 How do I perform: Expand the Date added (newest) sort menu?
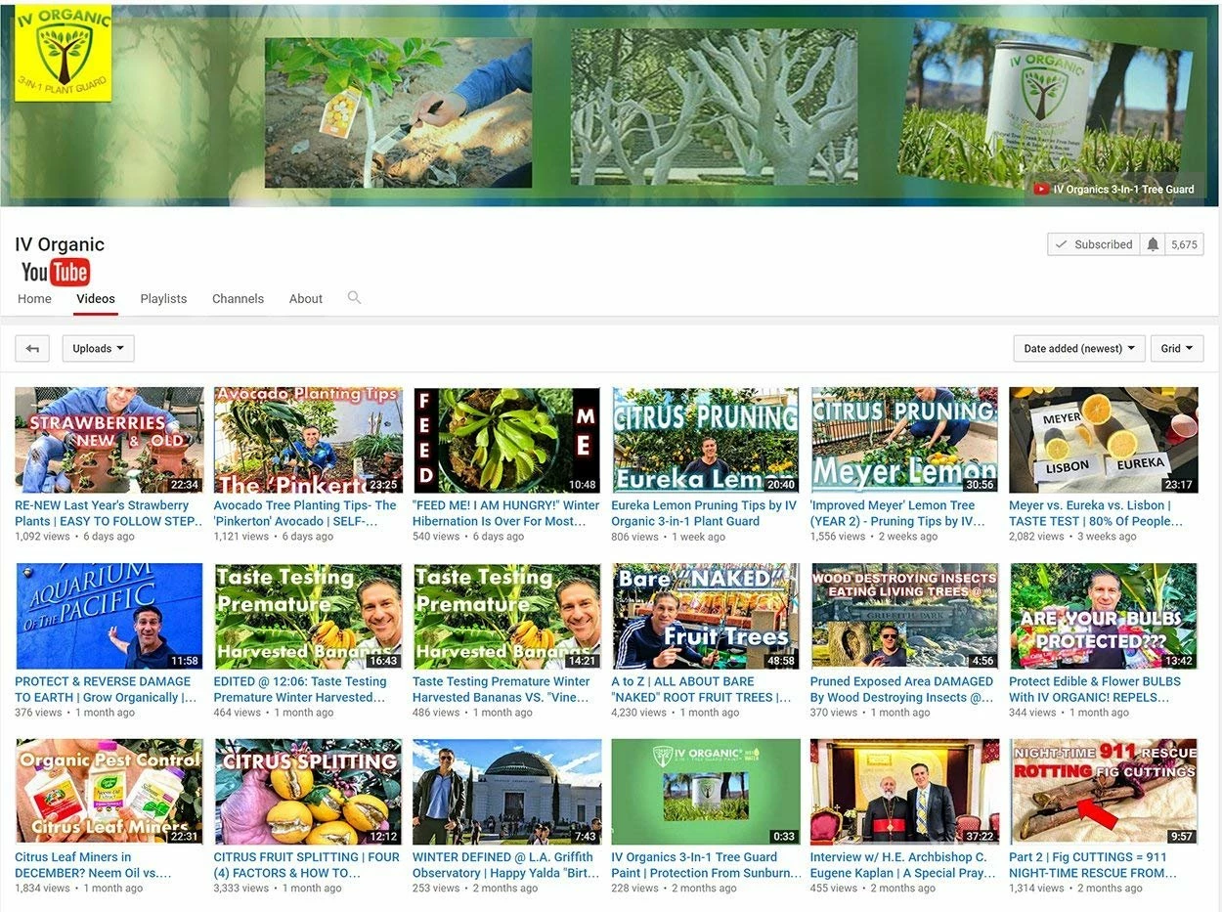pos(1078,349)
